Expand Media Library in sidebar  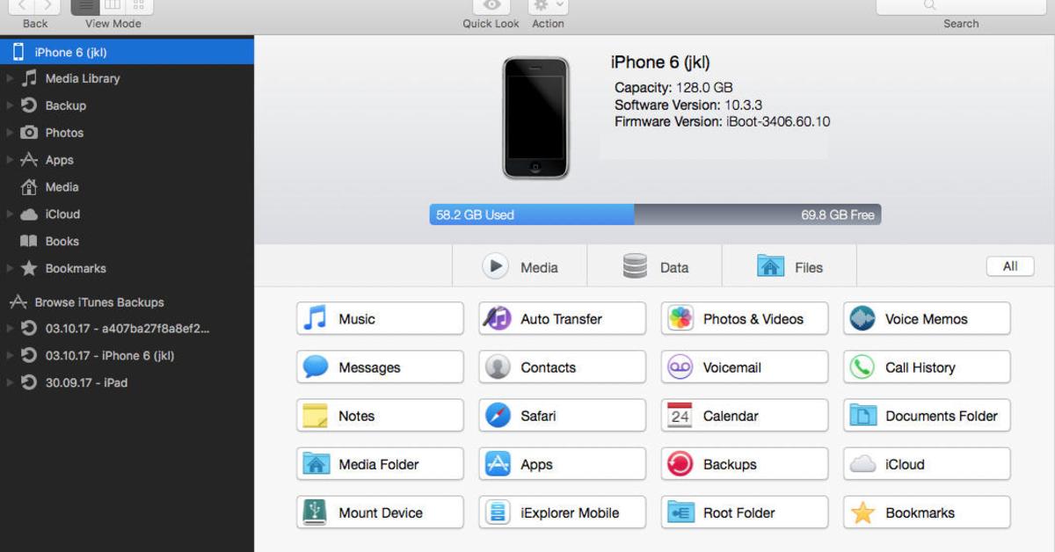click(x=10, y=78)
